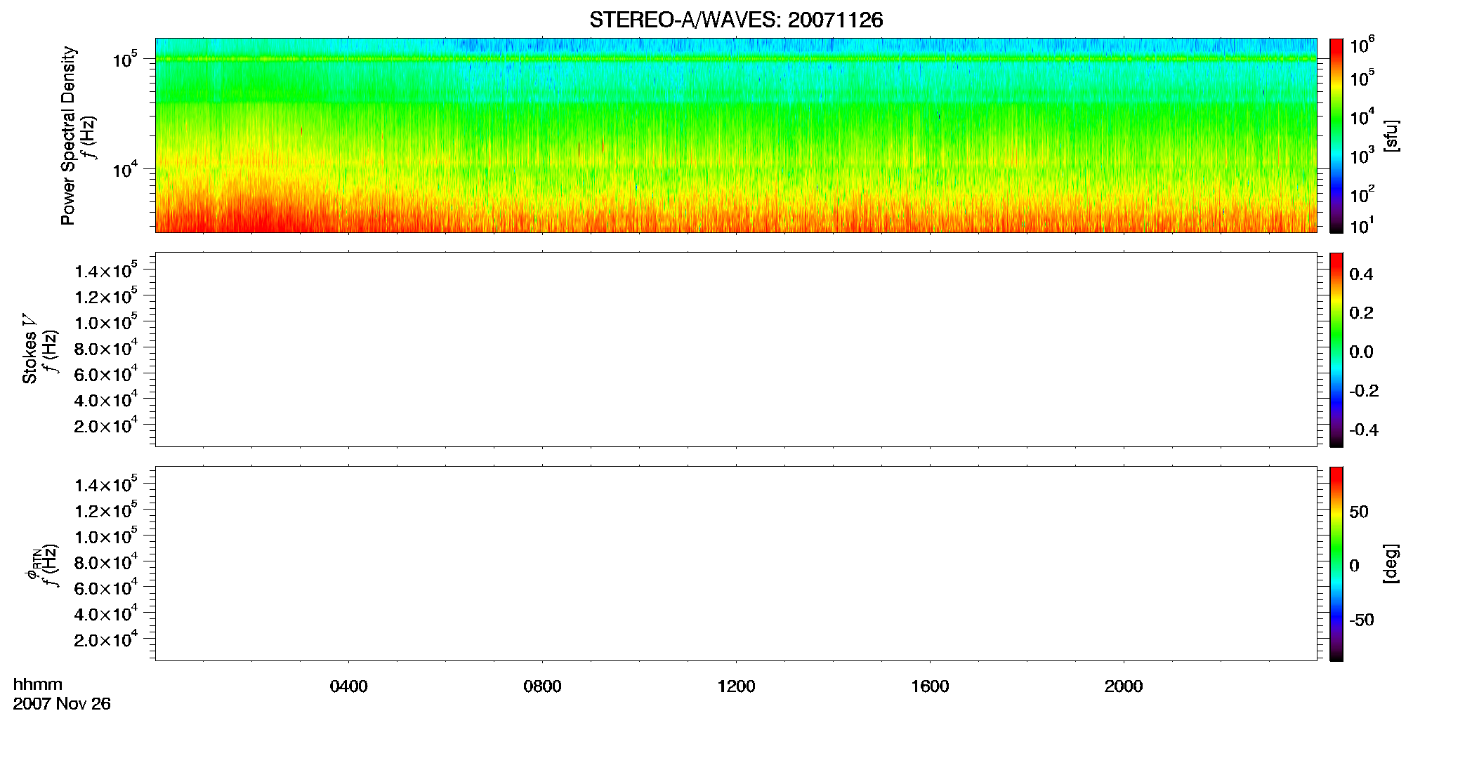1472x758 pixels.
Task: Click the [sfu] units label
Action: click(x=1391, y=135)
